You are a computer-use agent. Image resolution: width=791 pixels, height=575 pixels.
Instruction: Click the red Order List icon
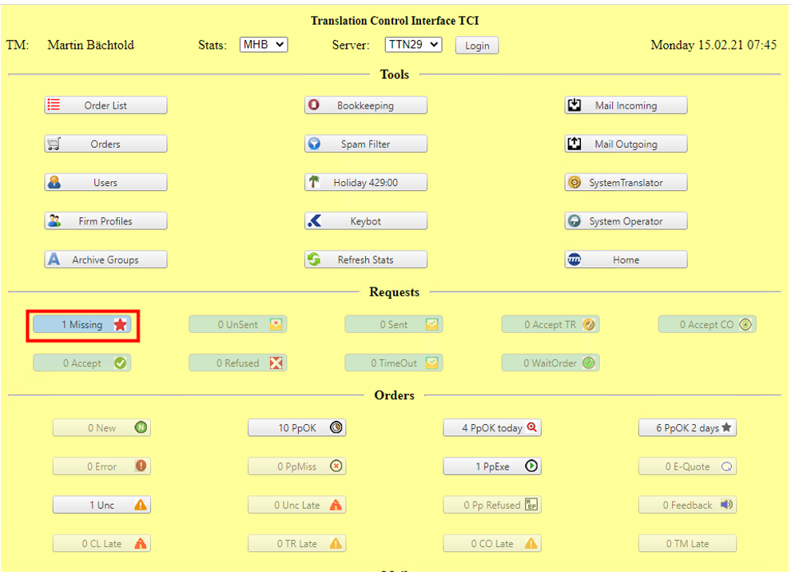[x=54, y=105]
